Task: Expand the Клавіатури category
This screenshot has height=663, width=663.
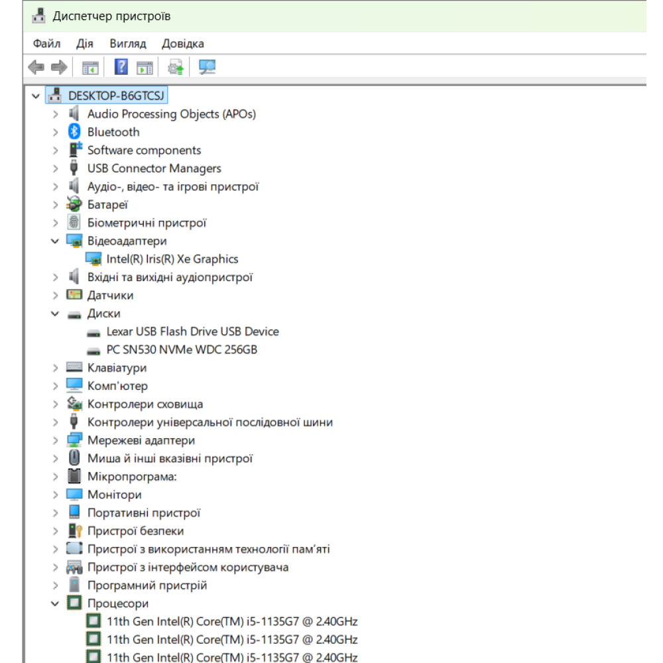Action: coord(56,368)
